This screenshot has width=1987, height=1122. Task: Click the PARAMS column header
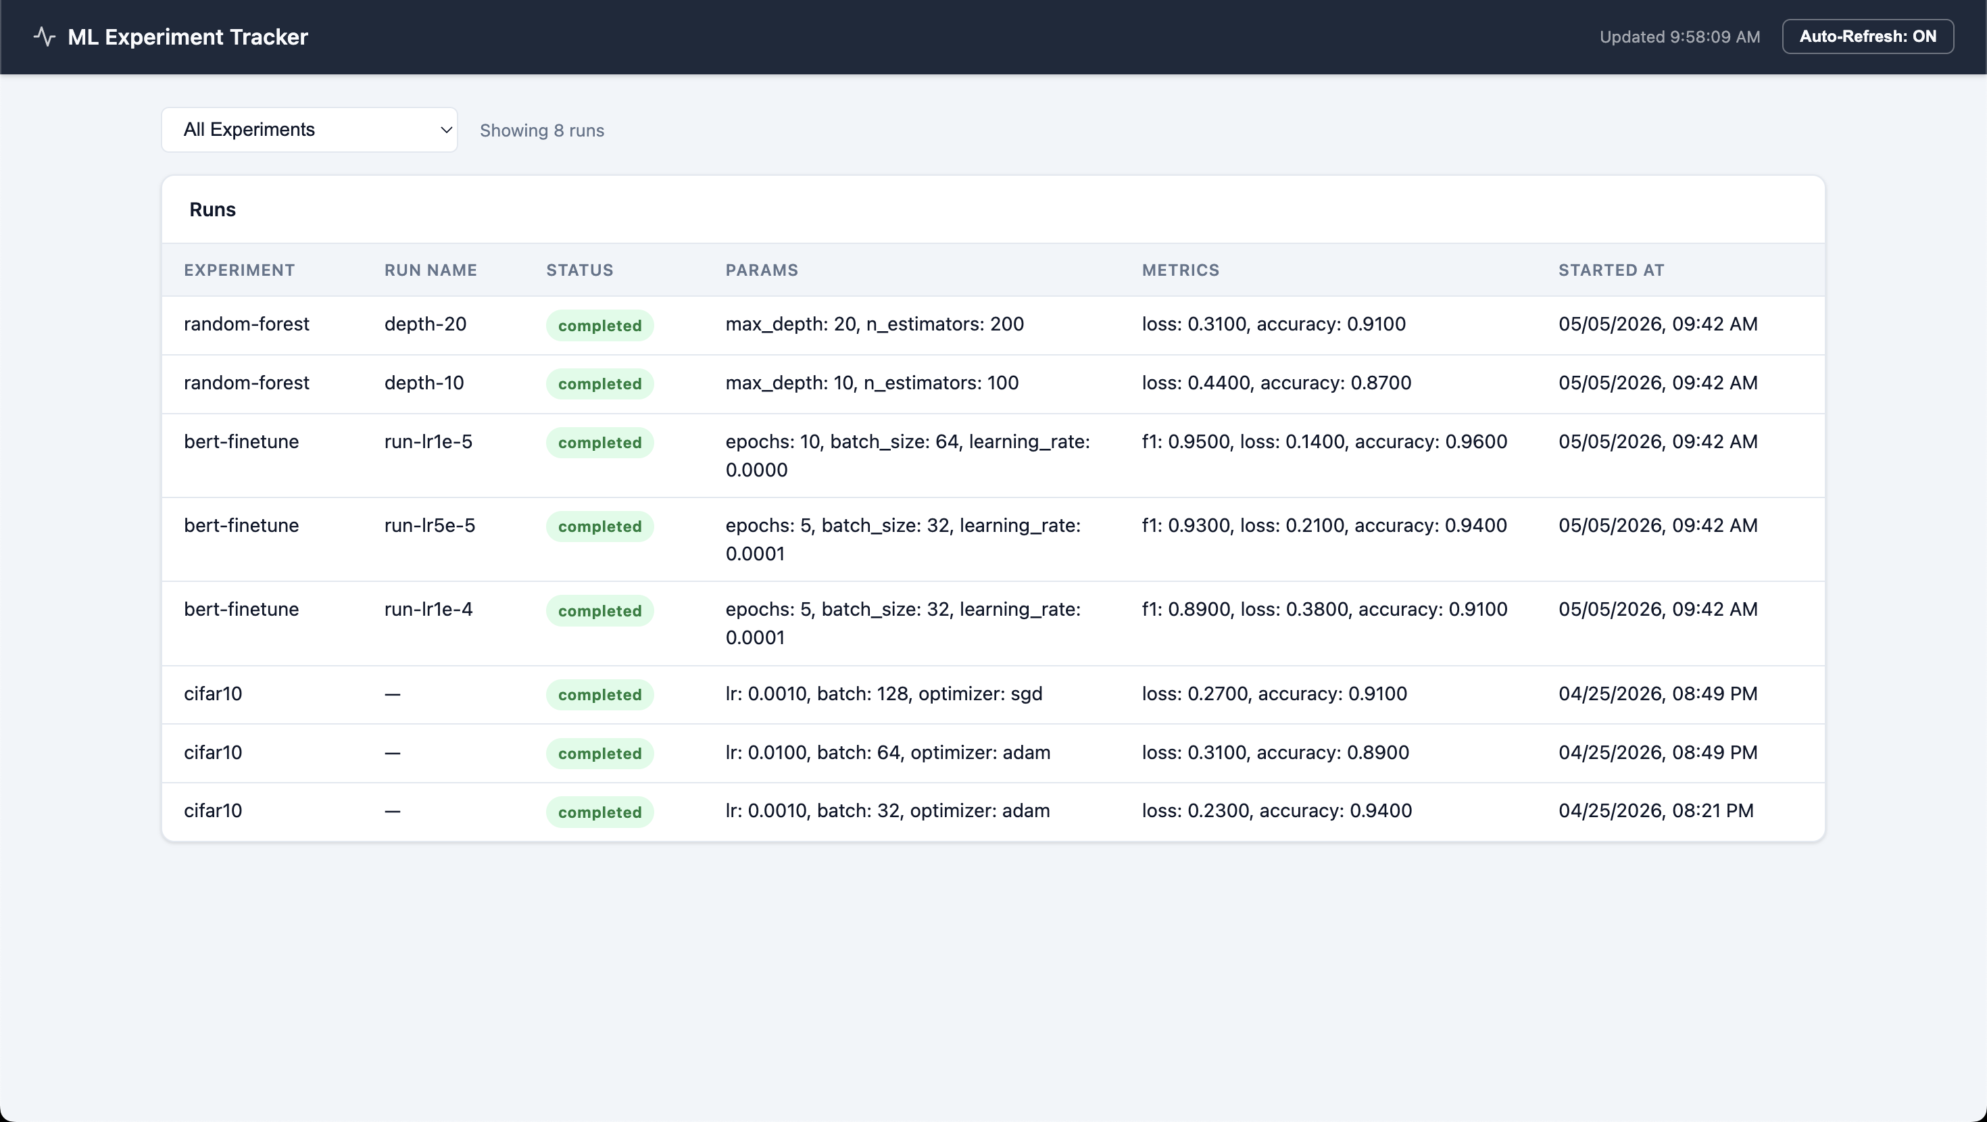pos(761,270)
